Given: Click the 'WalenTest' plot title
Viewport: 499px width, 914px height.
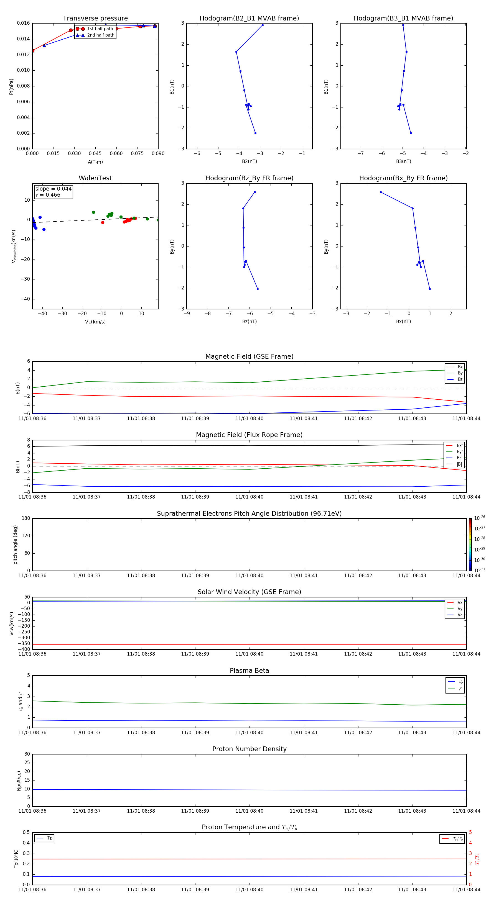Looking at the screenshot, I should pyautogui.click(x=95, y=178).
